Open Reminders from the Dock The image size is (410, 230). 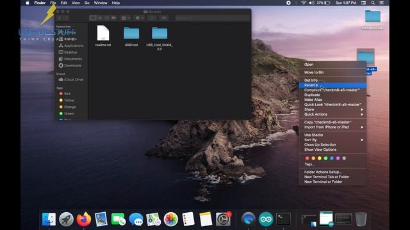coord(188,219)
